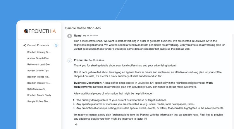Open Consult Promethia section
This screenshot has height=129, width=234.
coord(38,45)
